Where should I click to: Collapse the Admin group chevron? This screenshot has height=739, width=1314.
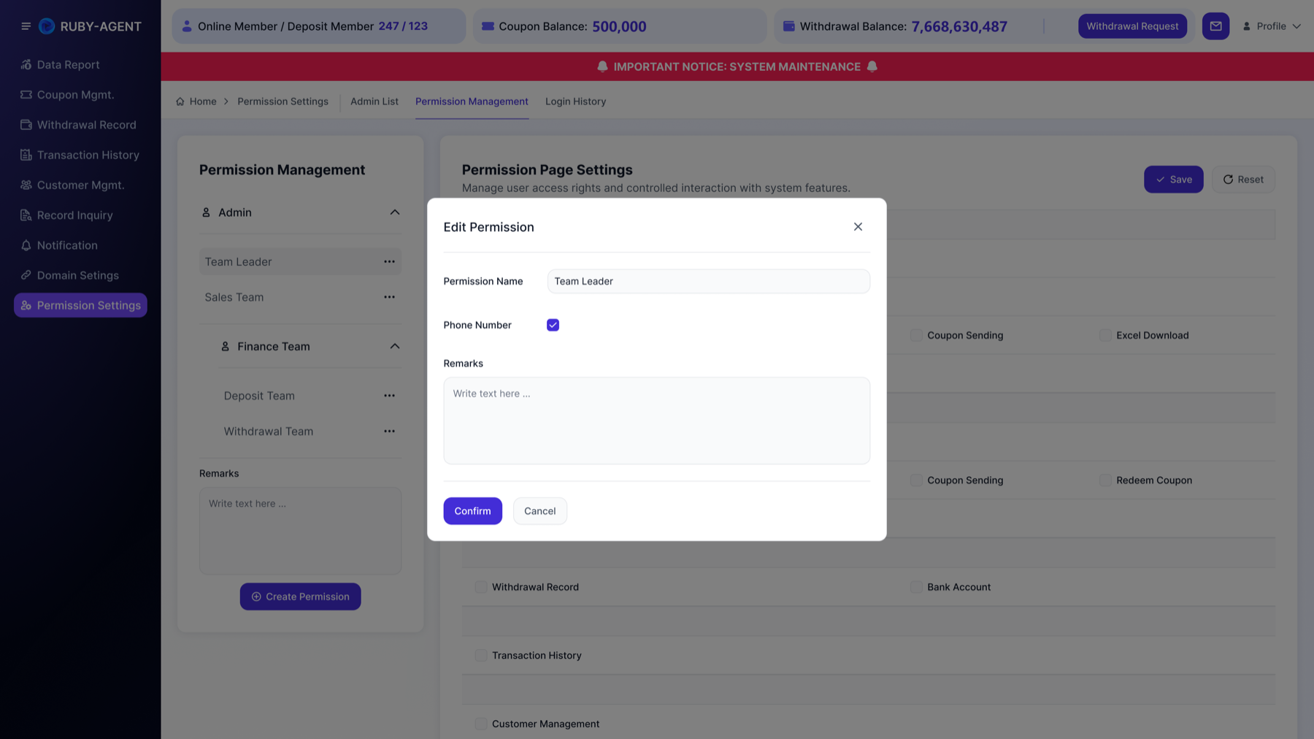[x=395, y=212]
